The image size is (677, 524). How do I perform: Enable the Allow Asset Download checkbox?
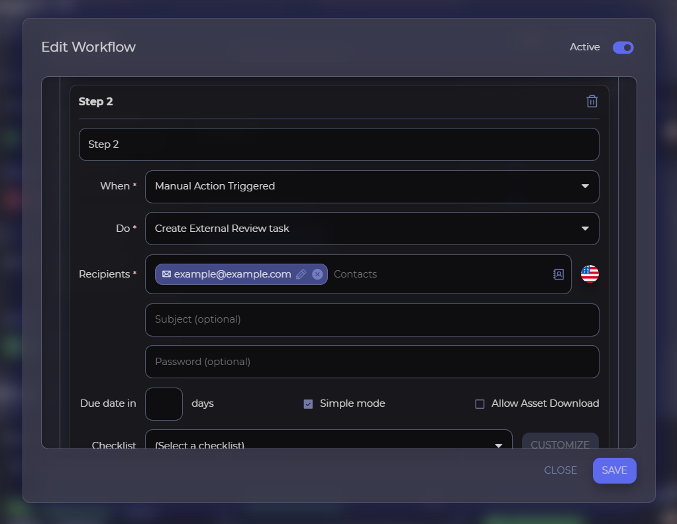click(x=480, y=404)
